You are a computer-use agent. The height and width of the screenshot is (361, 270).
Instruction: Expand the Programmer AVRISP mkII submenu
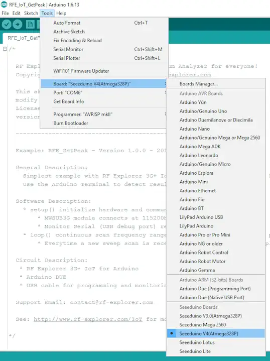pos(103,114)
